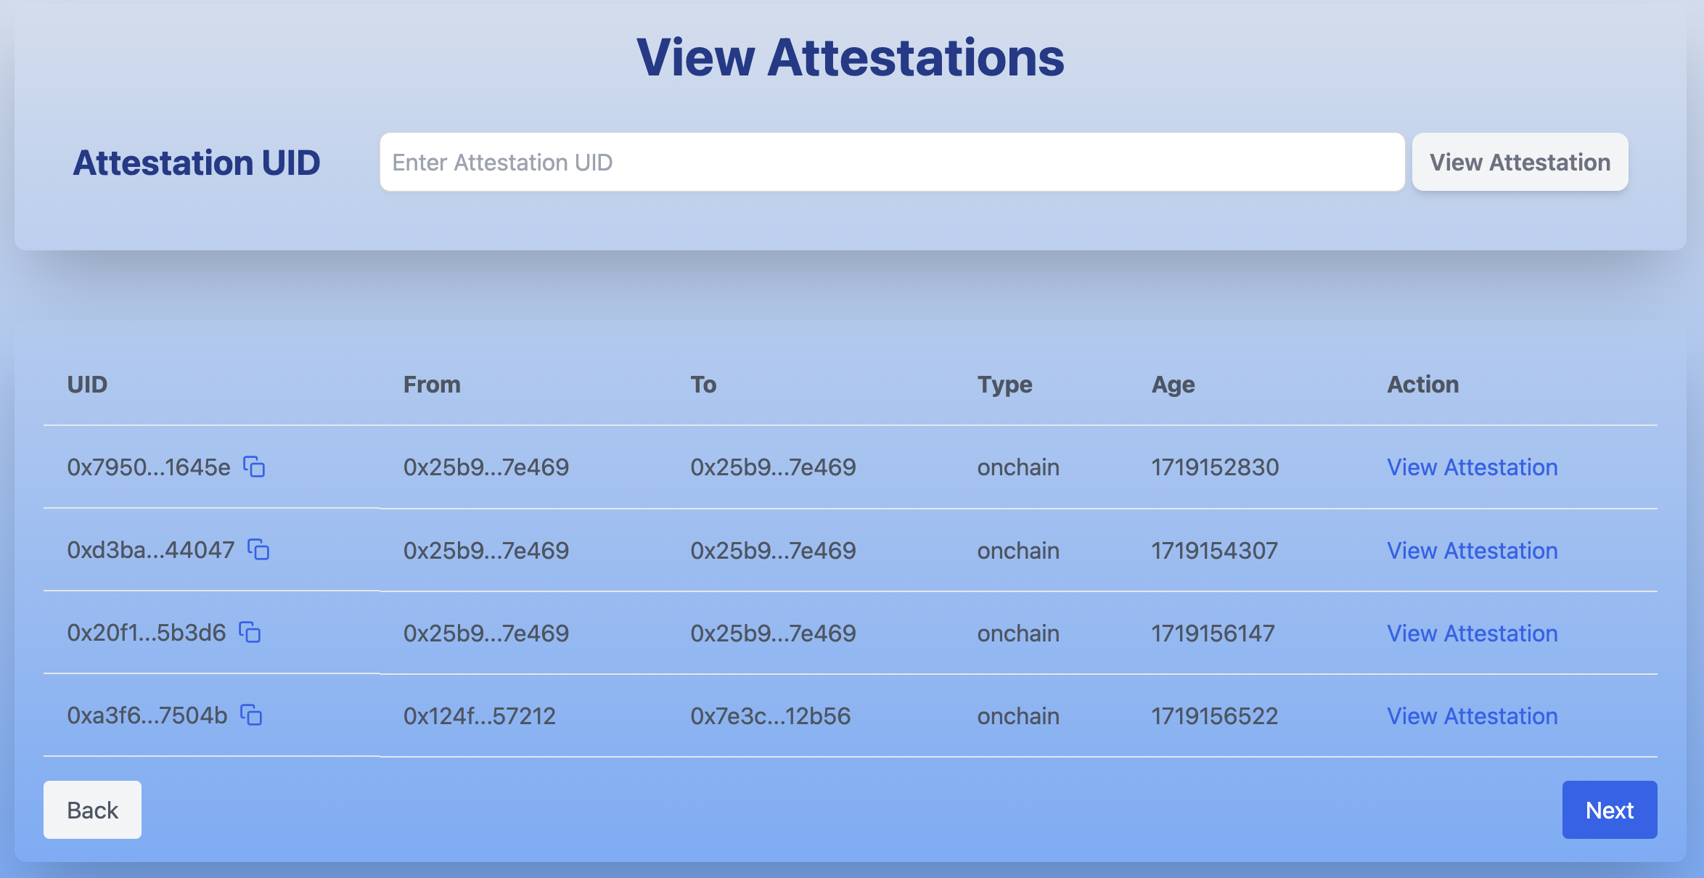Open View Attestation link for 0xa3f6...7504b
This screenshot has width=1704, height=878.
click(1472, 716)
